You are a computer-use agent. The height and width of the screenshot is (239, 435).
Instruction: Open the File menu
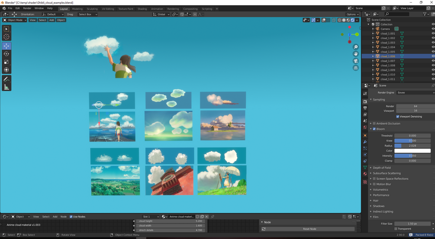(x=10, y=8)
